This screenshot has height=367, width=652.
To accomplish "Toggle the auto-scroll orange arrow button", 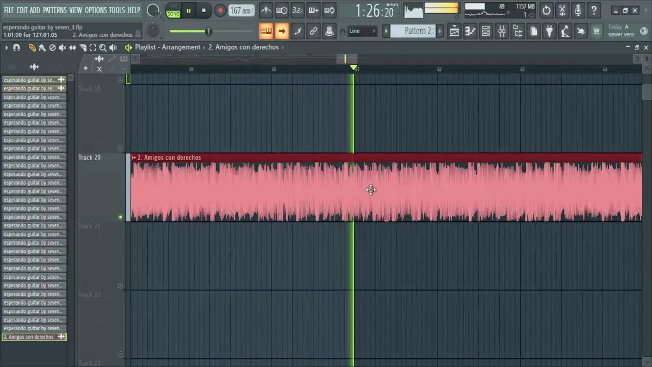I will 282,31.
